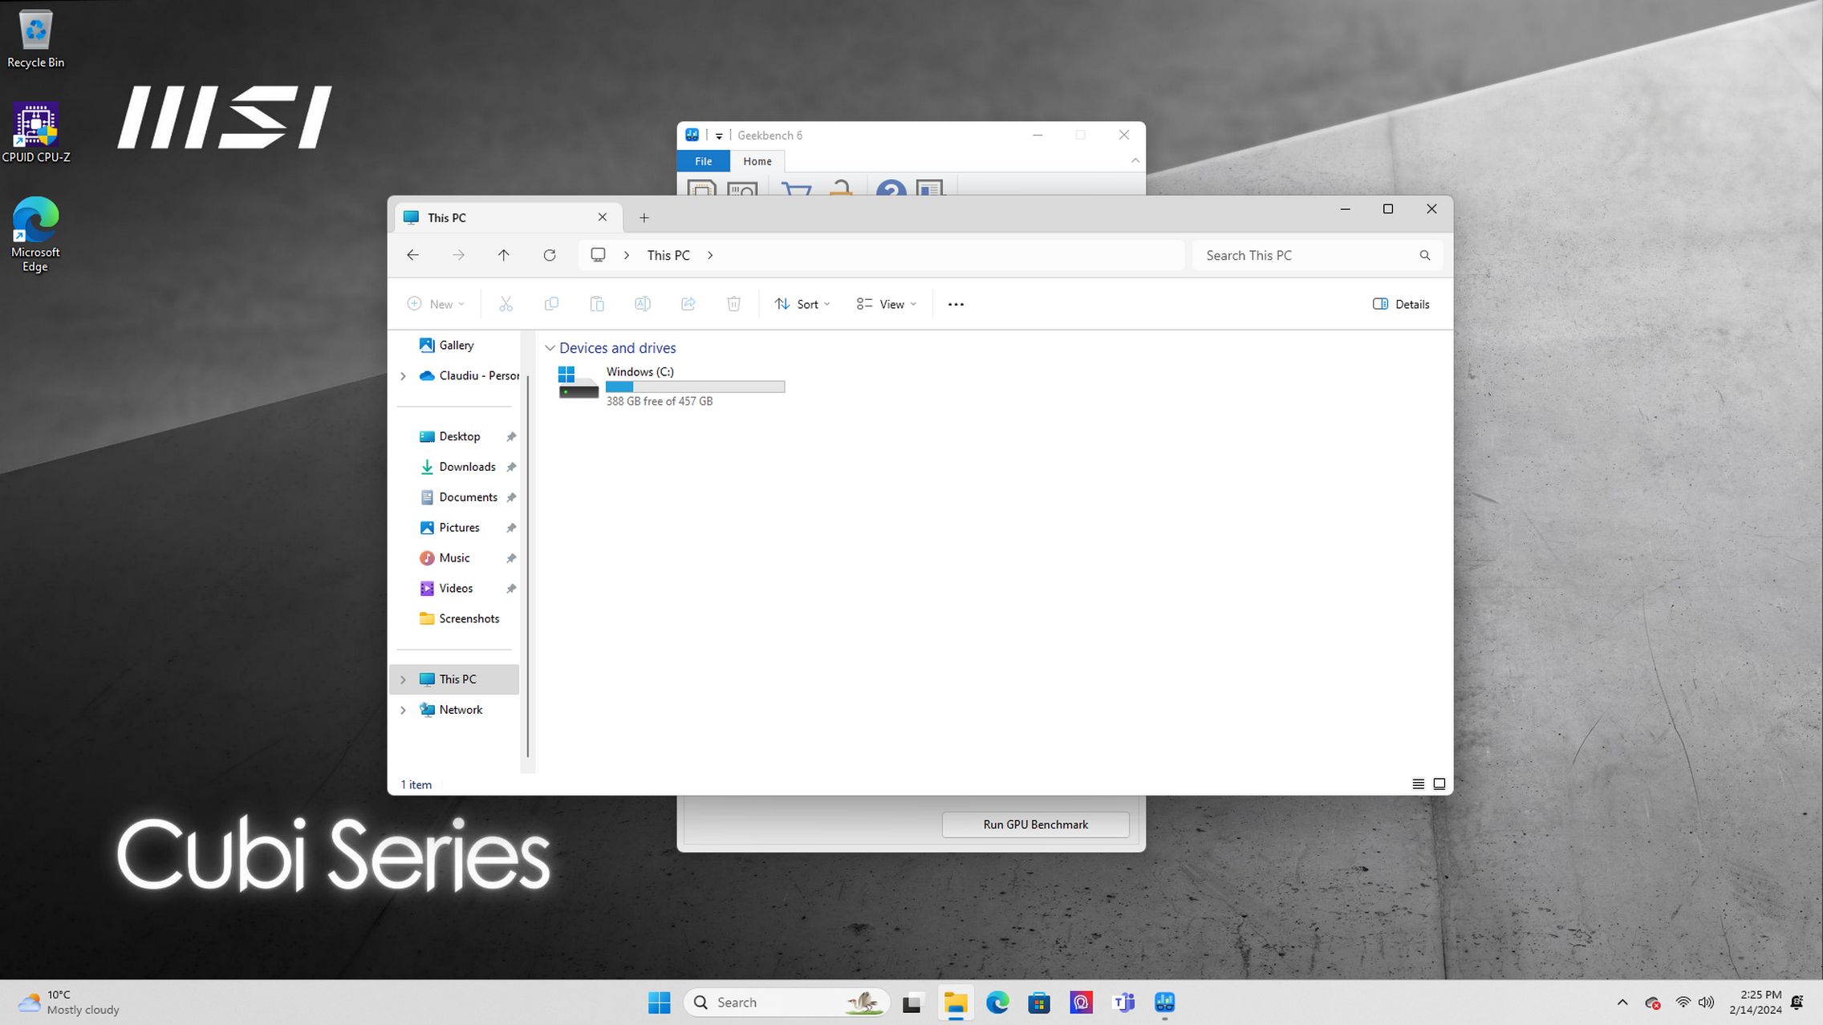Image resolution: width=1823 pixels, height=1025 pixels.
Task: Select the Windows (C:) drive
Action: tap(671, 386)
